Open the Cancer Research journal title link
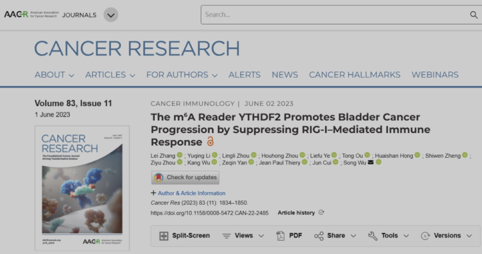This screenshot has width=482, height=254. pyautogui.click(x=137, y=48)
